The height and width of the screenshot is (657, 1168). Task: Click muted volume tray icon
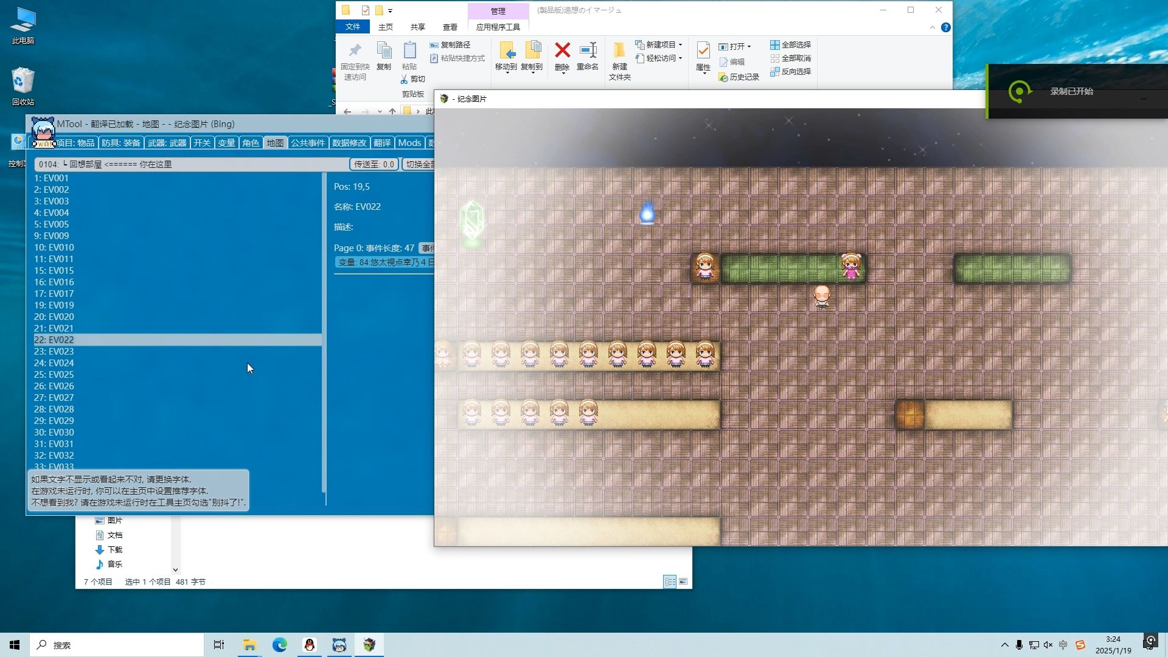[x=1048, y=645]
